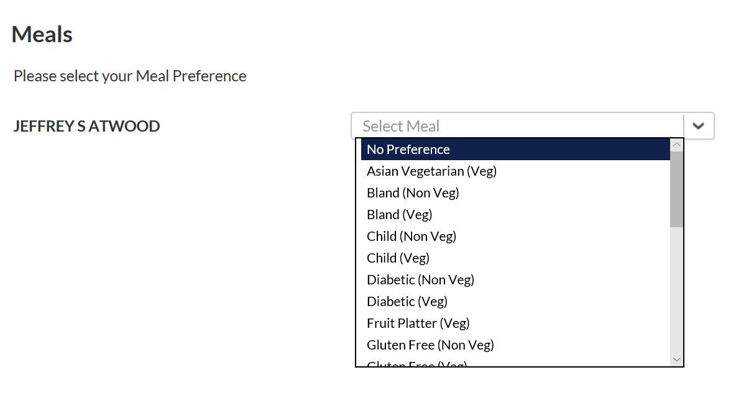The width and height of the screenshot is (736, 393).
Task: Choose Child (Non Veg) meal
Action: click(411, 236)
